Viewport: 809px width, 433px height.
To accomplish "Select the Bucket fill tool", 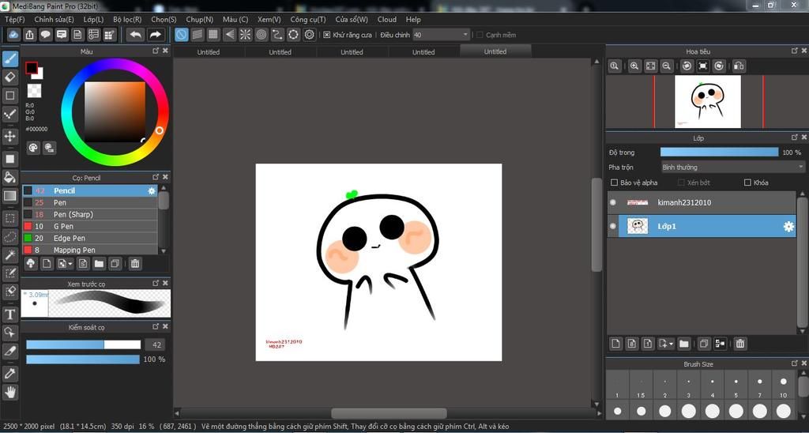I will [10, 177].
